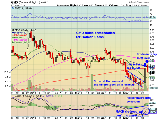Click the Volume 1.5M header value
158x120 pixels.
(117, 5)
